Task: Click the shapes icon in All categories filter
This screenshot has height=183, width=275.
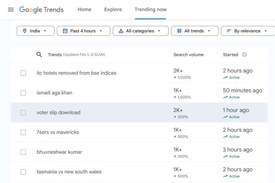Action: 121,31
